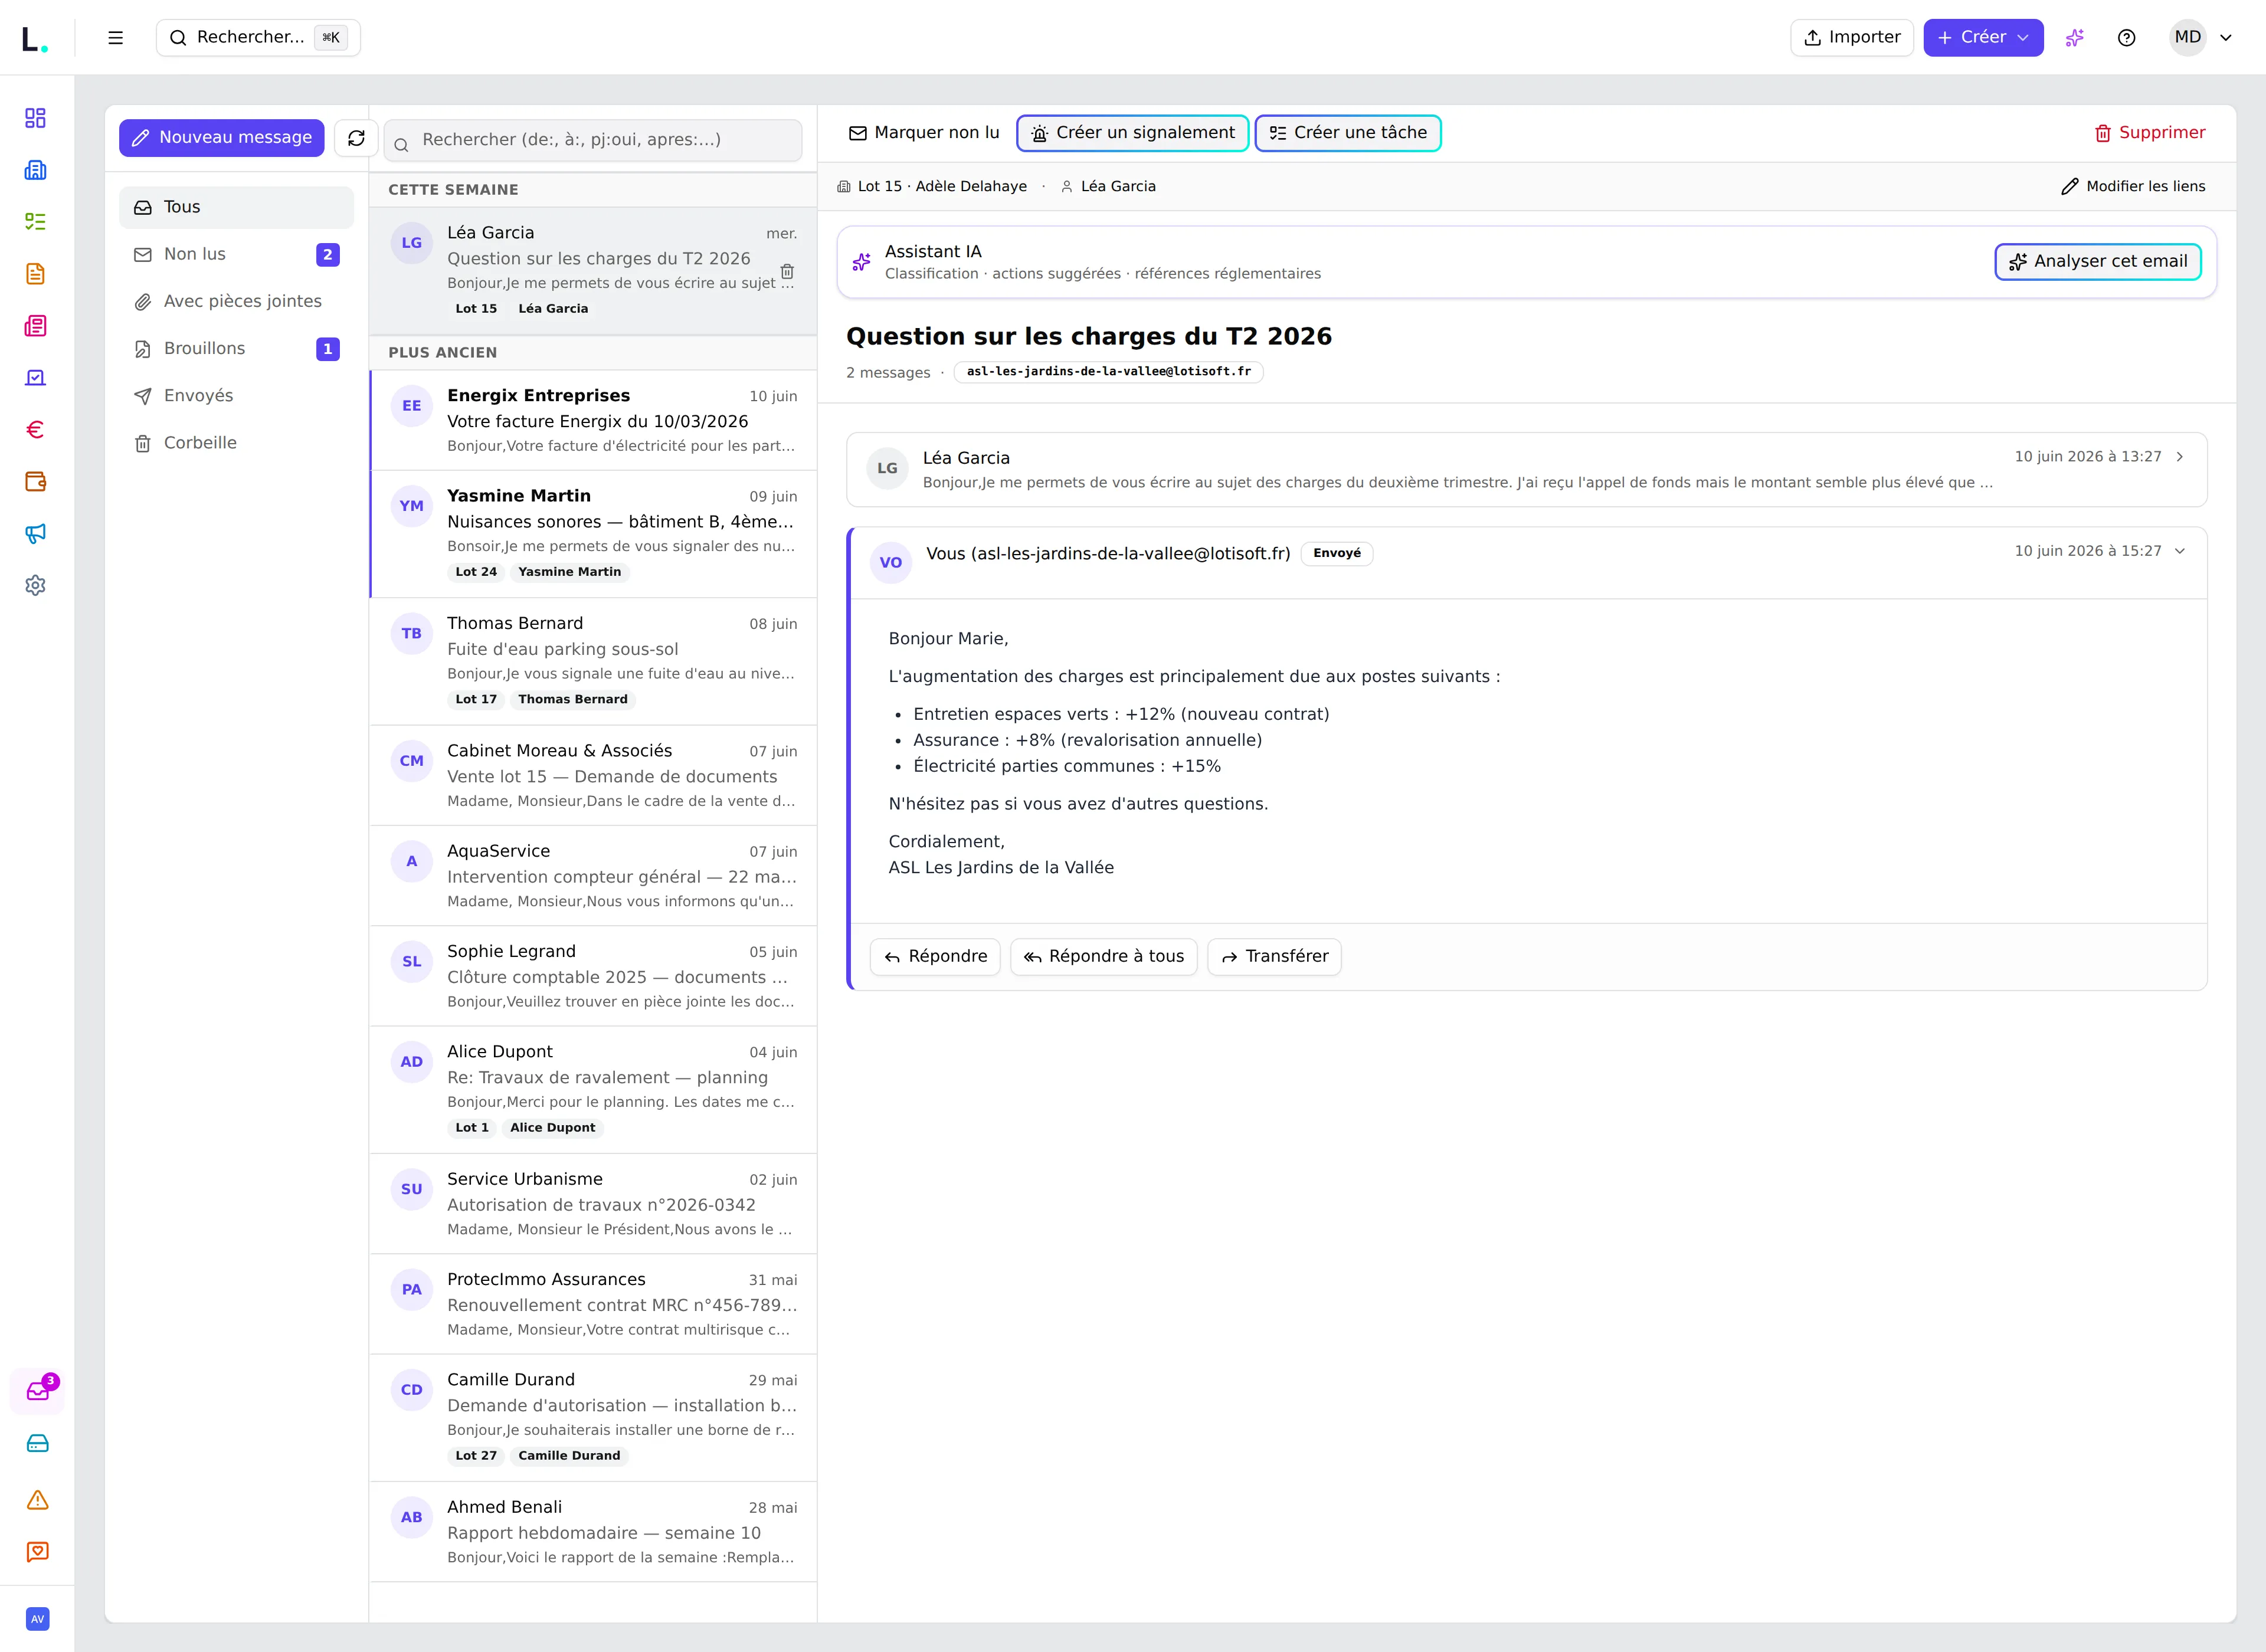Viewport: 2266px width, 1652px height.
Task: Click Analyser cet email
Action: [x=2098, y=262]
